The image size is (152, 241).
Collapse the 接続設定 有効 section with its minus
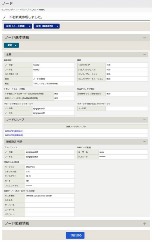[x=144, y=141]
